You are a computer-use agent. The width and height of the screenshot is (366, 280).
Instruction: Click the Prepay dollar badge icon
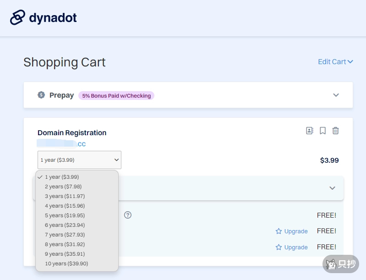coord(41,95)
